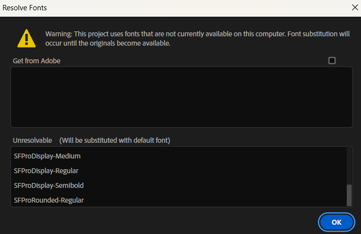Screen dimensions: 361x234
Task: Click inside the empty Get from Adobe list
Action: 181,97
